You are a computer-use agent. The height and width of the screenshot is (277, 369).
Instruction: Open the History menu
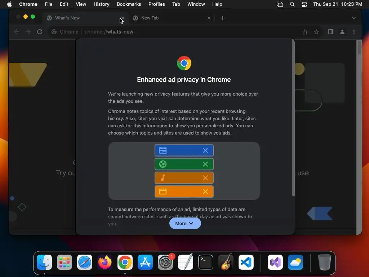101,4
